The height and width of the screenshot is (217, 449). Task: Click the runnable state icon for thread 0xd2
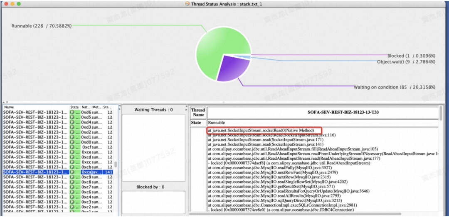tap(72, 132)
